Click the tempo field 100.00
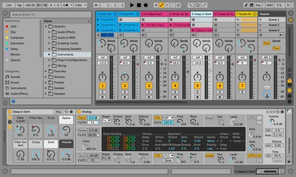 (30, 5)
